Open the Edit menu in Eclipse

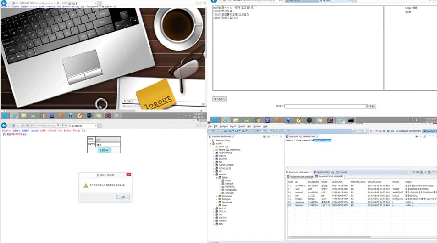[x=216, y=126]
